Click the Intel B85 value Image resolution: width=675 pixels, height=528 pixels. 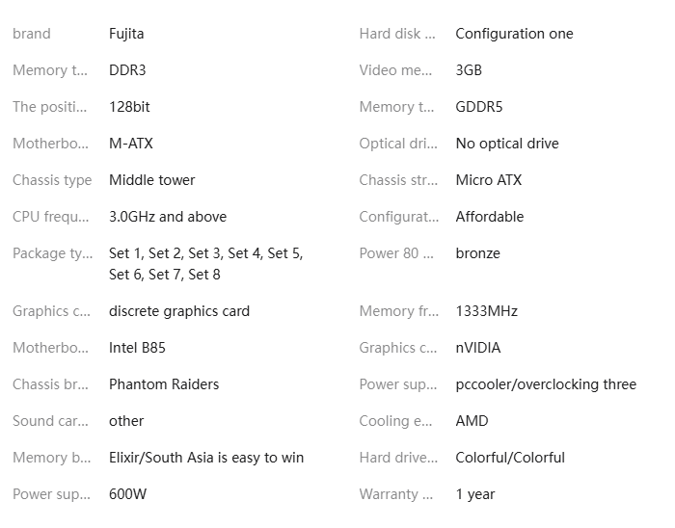click(x=137, y=348)
